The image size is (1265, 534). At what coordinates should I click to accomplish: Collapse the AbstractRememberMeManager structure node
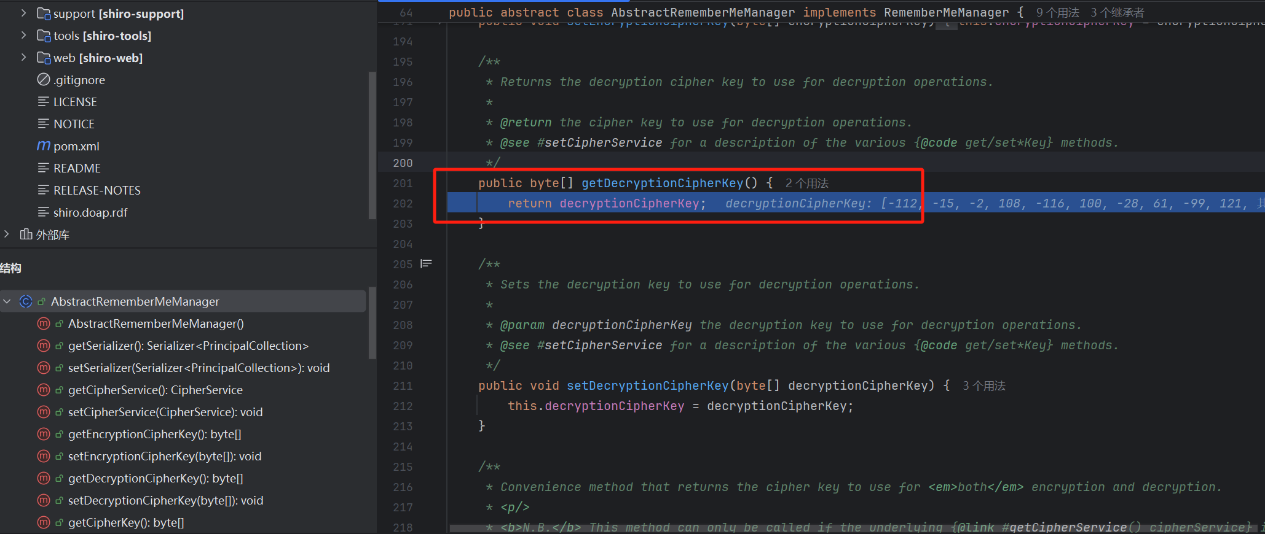click(7, 301)
